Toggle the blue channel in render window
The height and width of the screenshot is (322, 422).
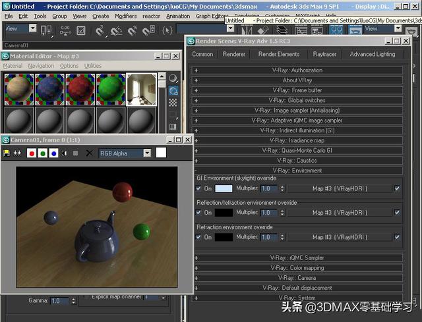click(x=53, y=153)
